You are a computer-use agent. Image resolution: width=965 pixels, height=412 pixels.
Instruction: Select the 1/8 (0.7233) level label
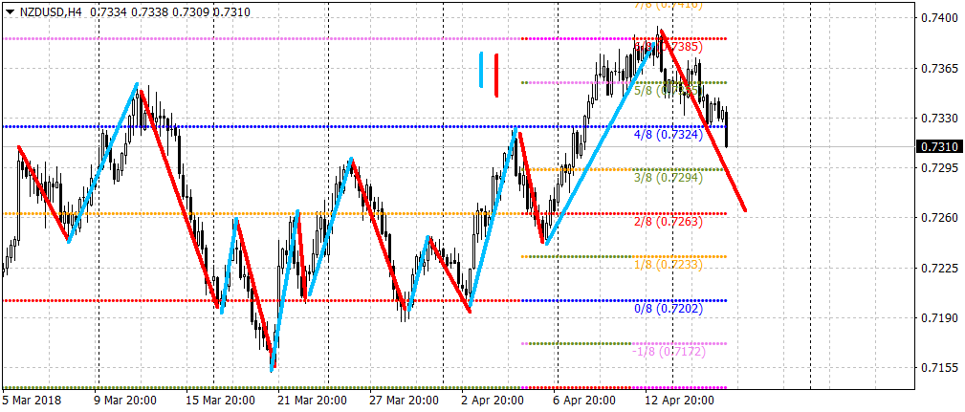[x=669, y=265]
